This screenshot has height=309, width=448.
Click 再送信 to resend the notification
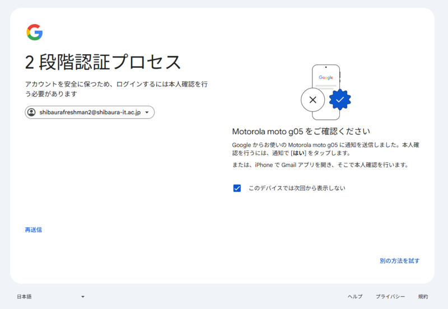click(x=34, y=230)
